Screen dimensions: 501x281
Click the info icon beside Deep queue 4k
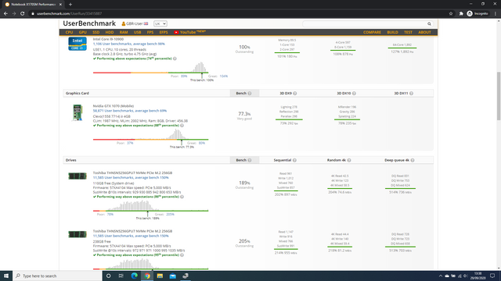413,160
